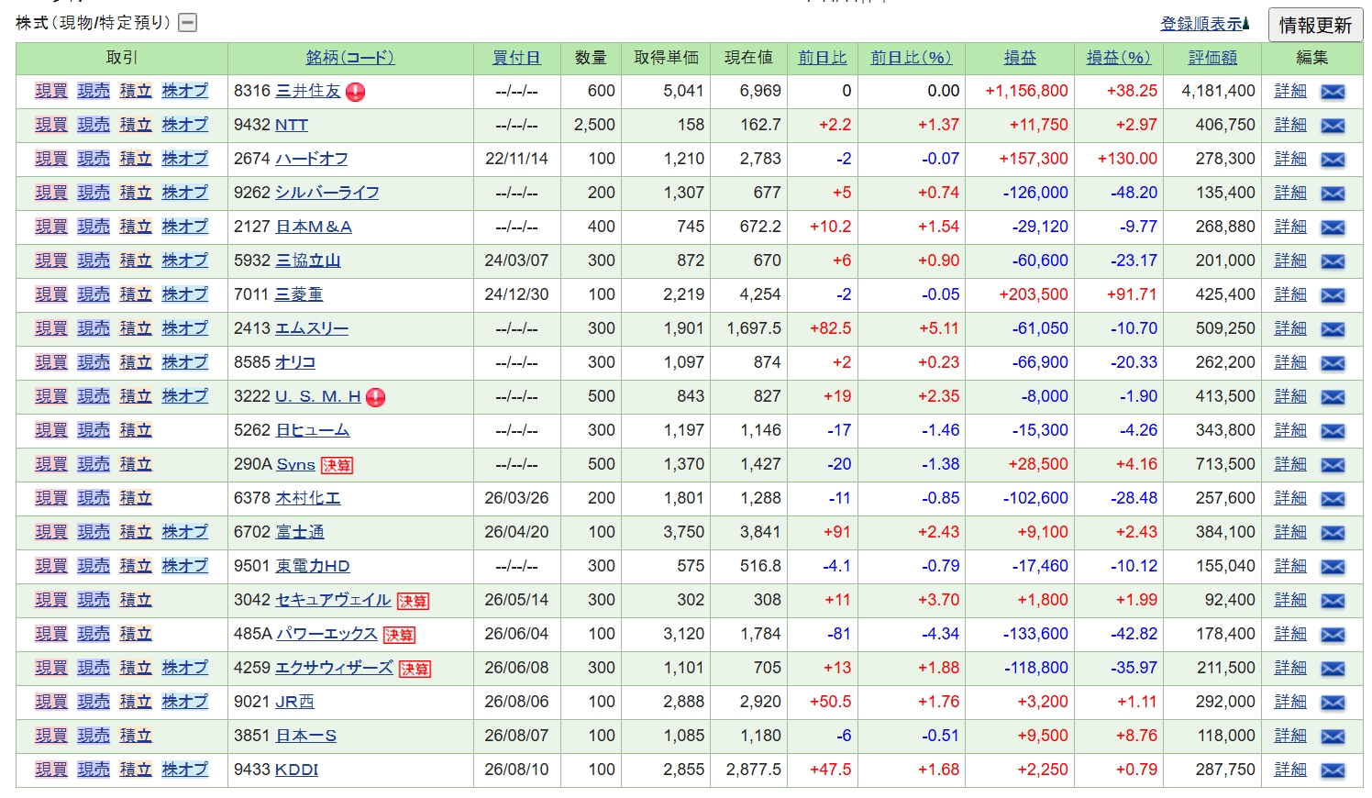The height and width of the screenshot is (798, 1372).
Task: Click the envelope icon in the 富士通 row
Action: [1333, 533]
